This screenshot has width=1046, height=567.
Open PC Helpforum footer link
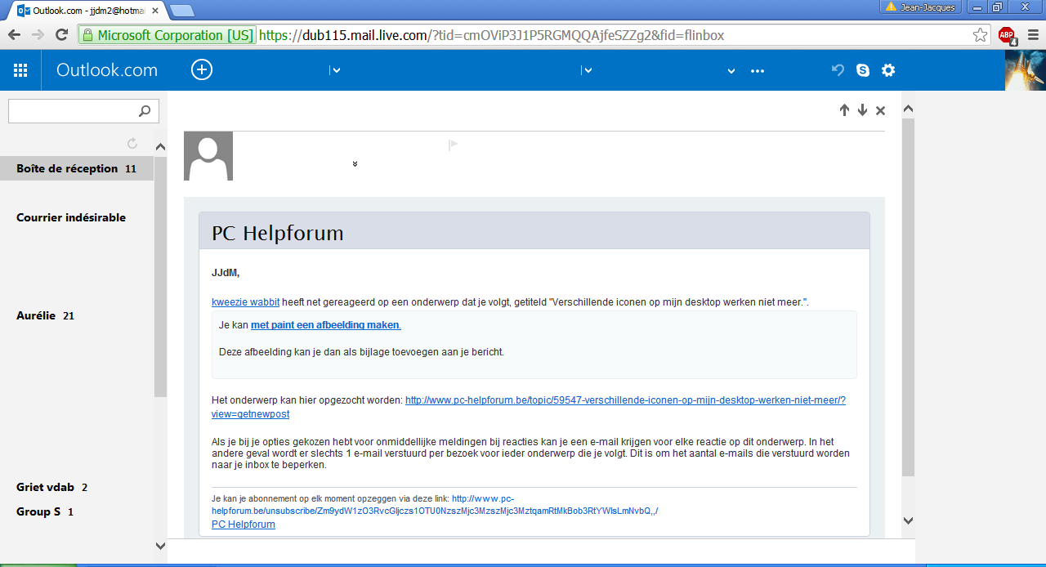point(244,525)
